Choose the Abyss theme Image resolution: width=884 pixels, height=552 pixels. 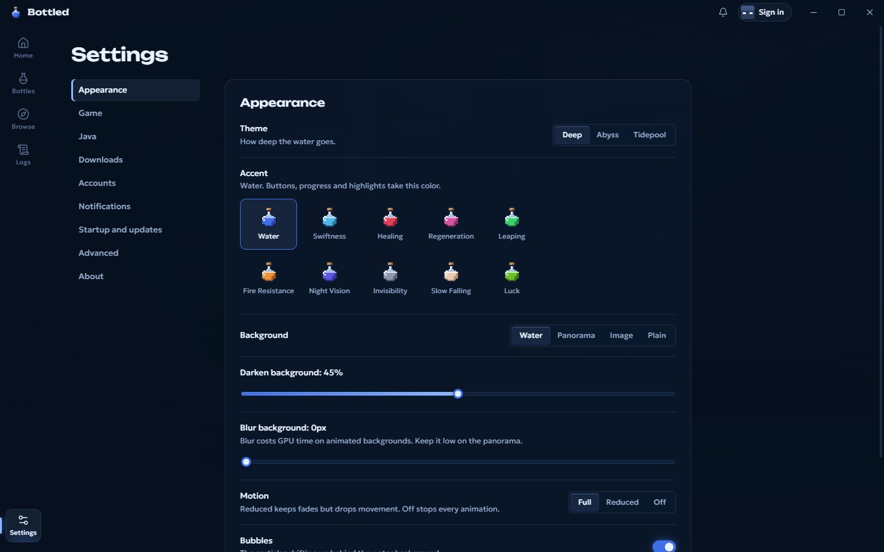click(608, 135)
